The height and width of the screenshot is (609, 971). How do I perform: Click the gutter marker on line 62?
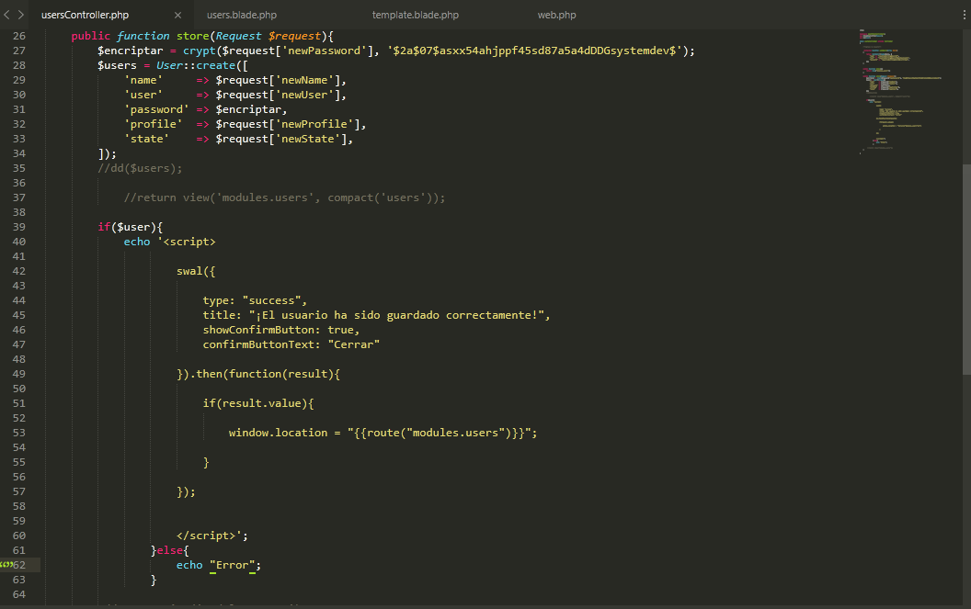click(6, 564)
